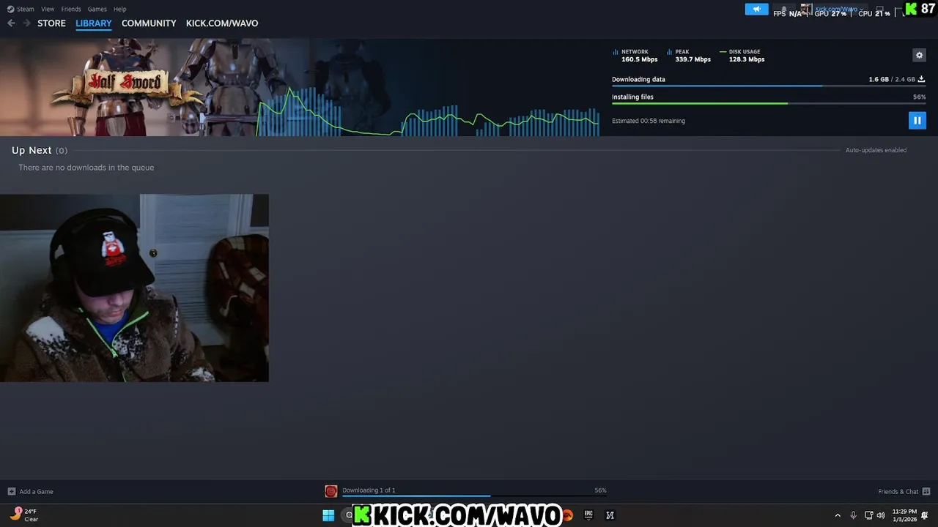Open Friends & Chat icon
The image size is (938, 527).
click(x=926, y=491)
